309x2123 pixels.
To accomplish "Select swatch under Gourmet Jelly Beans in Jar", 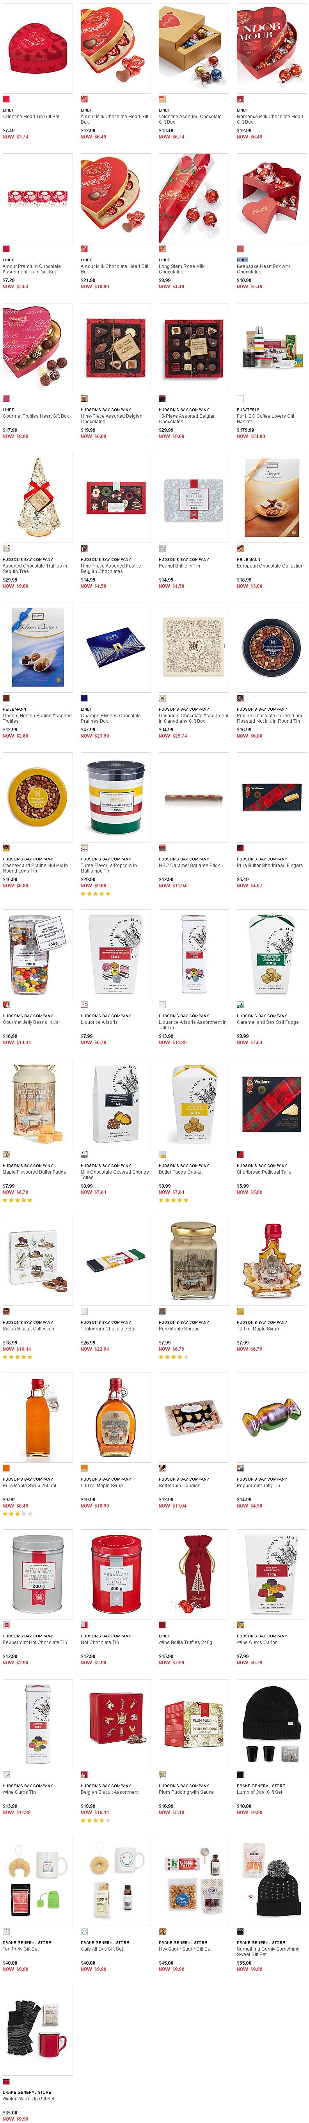I will pyautogui.click(x=6, y=1005).
